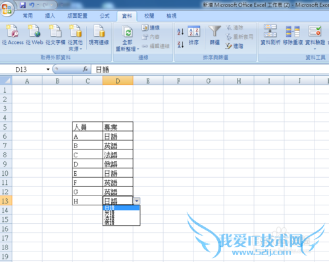This screenshot has height=262, width=329.
Task: Open the Name Box dropdown arrow
Action: pos(48,70)
